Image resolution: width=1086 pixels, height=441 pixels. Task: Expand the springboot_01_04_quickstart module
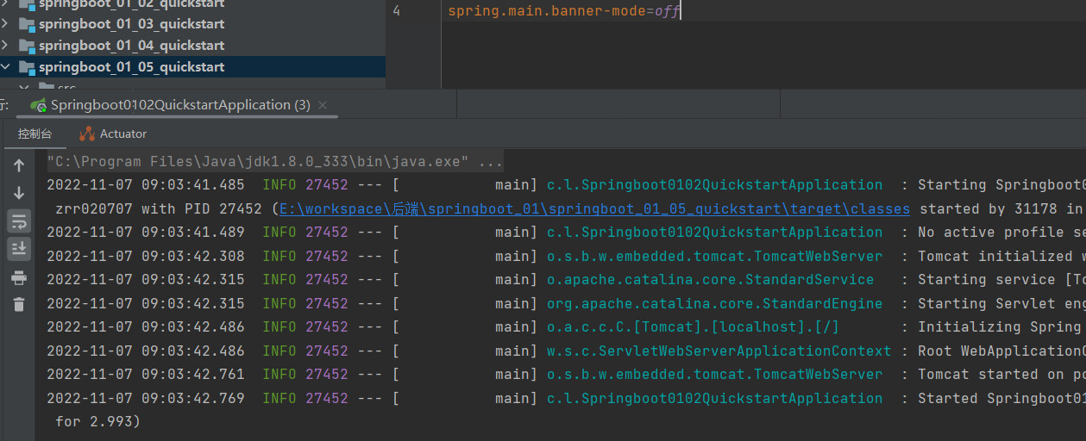tap(6, 46)
